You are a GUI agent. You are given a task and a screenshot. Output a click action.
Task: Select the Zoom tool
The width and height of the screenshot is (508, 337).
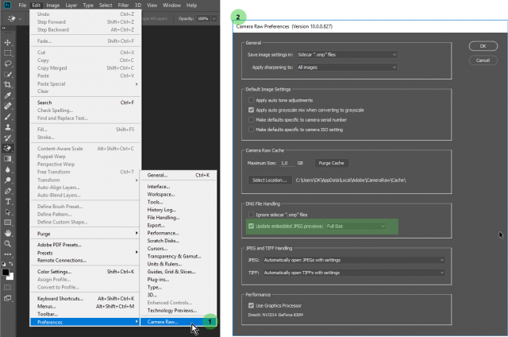[8, 244]
